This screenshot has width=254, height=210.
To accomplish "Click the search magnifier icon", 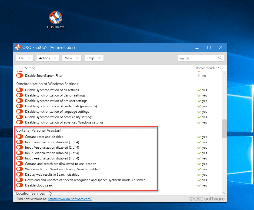I will (x=220, y=58).
